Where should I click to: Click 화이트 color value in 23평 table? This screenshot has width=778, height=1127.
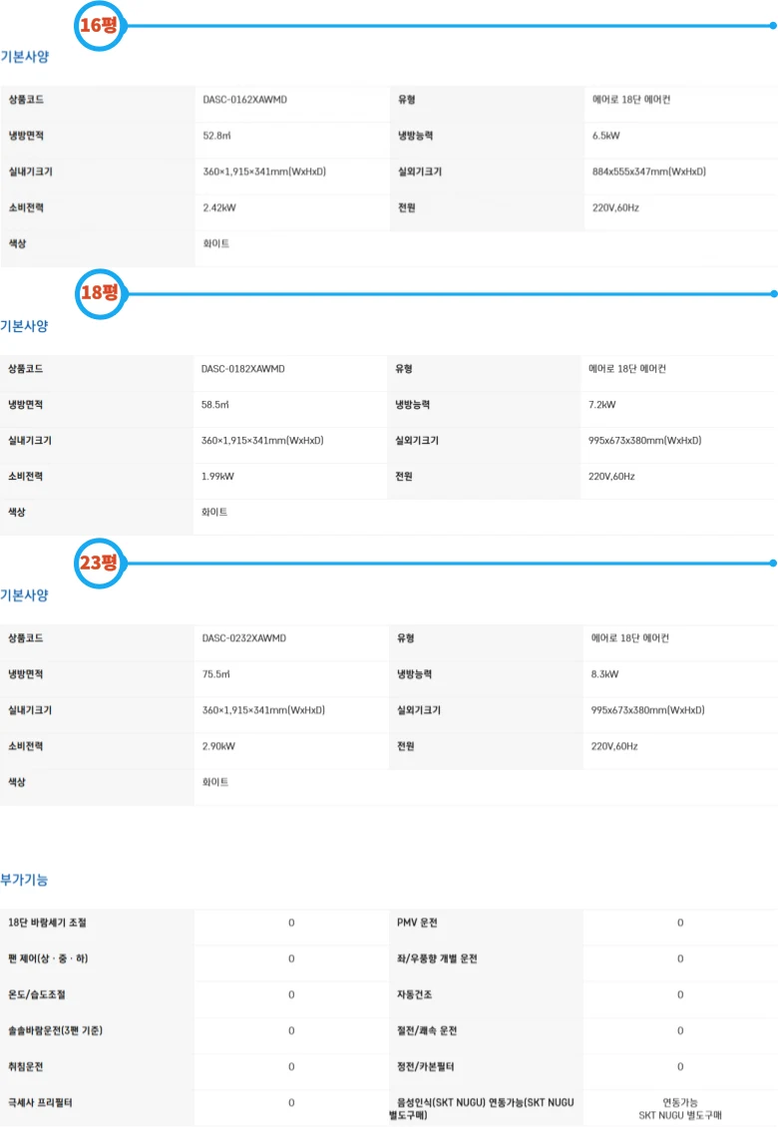215,782
